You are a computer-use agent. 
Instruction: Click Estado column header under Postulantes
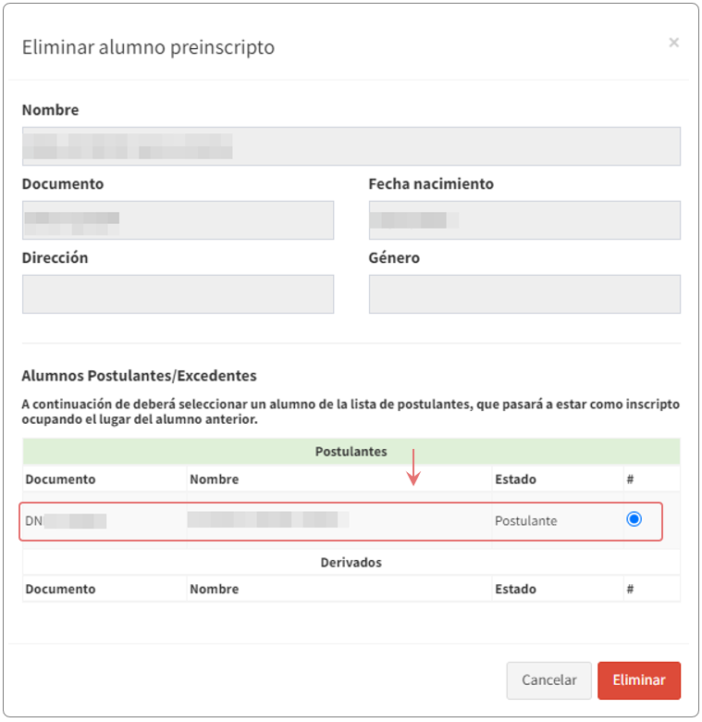(515, 479)
